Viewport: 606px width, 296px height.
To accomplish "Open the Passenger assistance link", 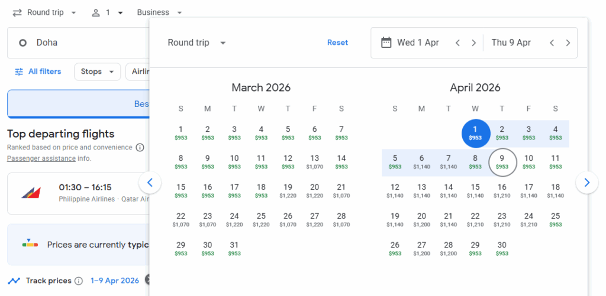I will 41,158.
